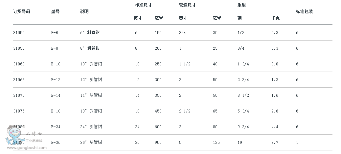
Task: Select description 10″ 斜管钳
Action: point(91,64)
